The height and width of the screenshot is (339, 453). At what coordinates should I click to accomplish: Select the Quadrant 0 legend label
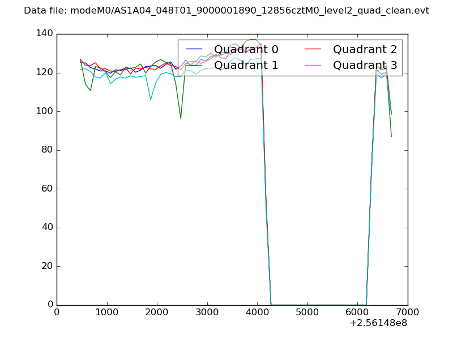[246, 49]
